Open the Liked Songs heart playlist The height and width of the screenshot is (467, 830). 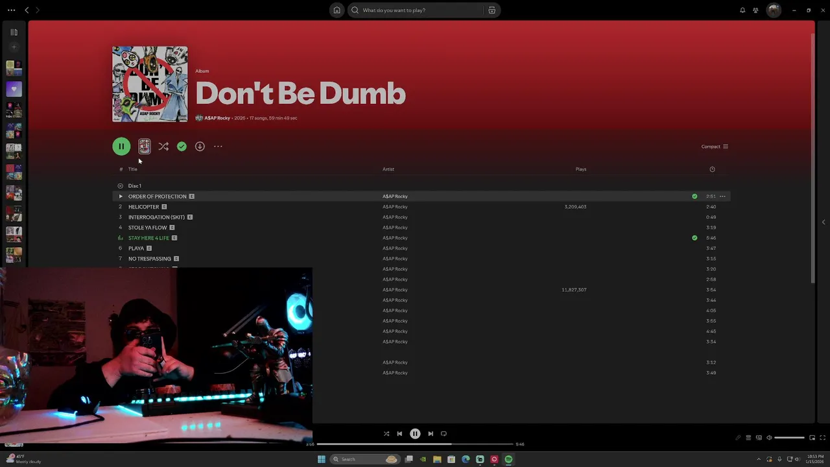point(14,89)
